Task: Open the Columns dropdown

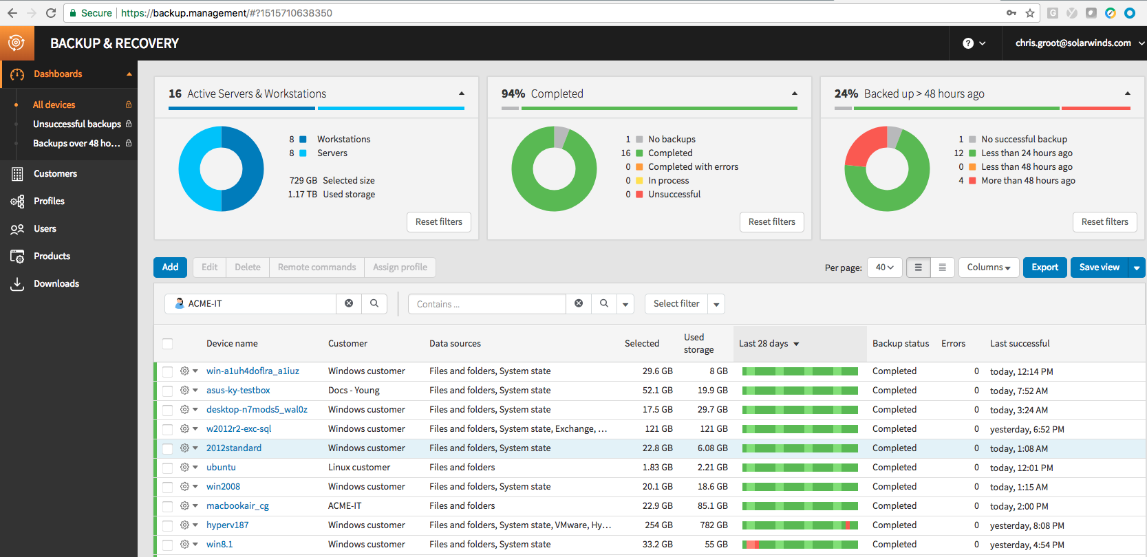Action: click(989, 267)
